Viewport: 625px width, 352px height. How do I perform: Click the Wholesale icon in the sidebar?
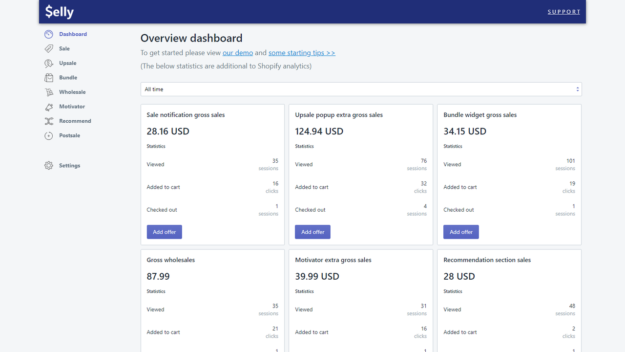click(48, 92)
